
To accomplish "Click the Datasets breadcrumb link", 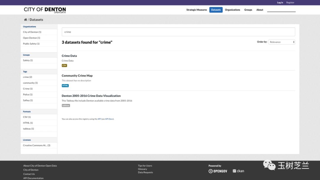I will (36, 20).
